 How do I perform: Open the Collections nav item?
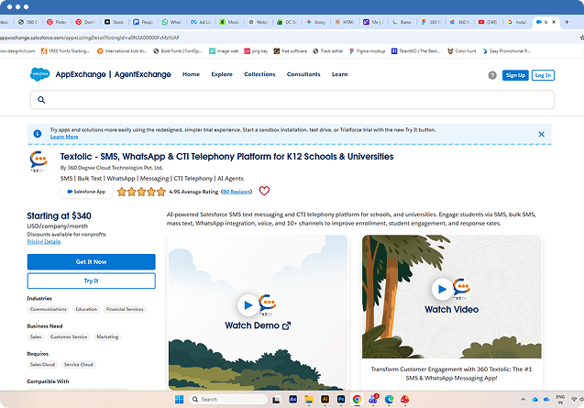259,74
